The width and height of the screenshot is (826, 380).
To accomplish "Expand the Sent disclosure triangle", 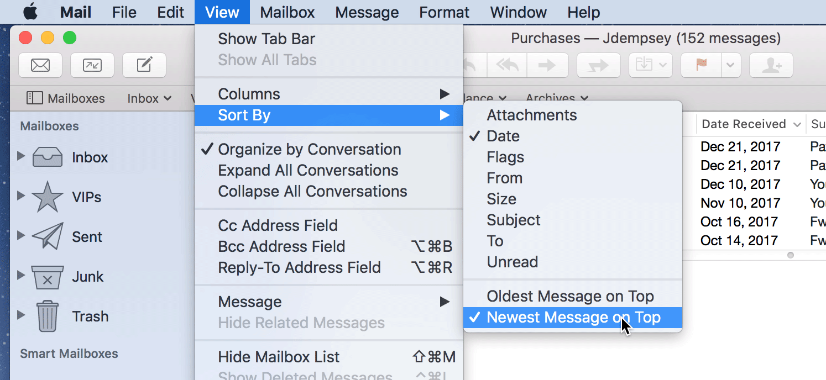I will tap(21, 235).
